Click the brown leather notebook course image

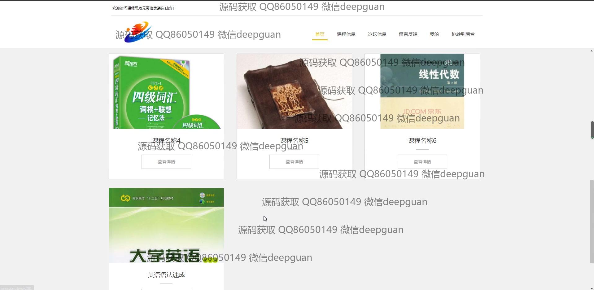click(294, 91)
